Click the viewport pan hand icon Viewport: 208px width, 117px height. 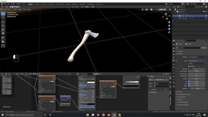169,26
